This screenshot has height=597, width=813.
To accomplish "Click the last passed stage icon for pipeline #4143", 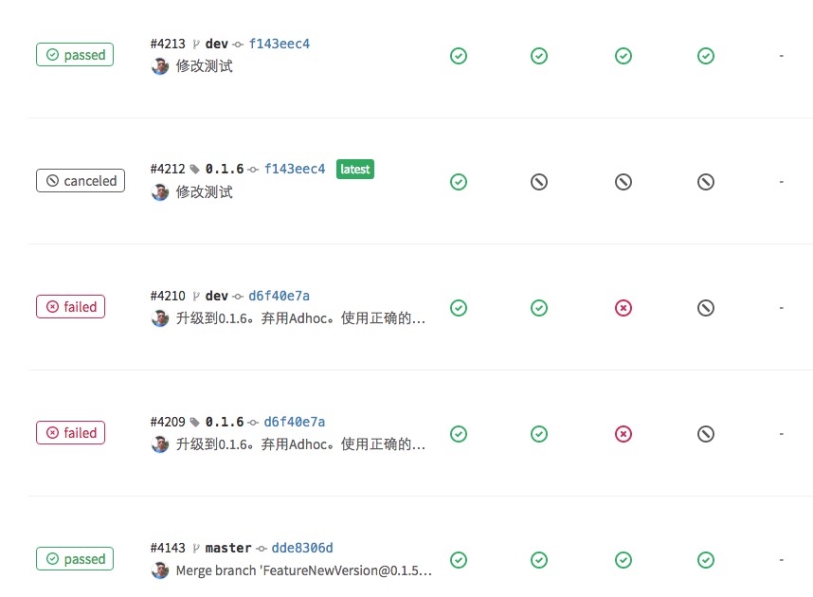I will [706, 559].
